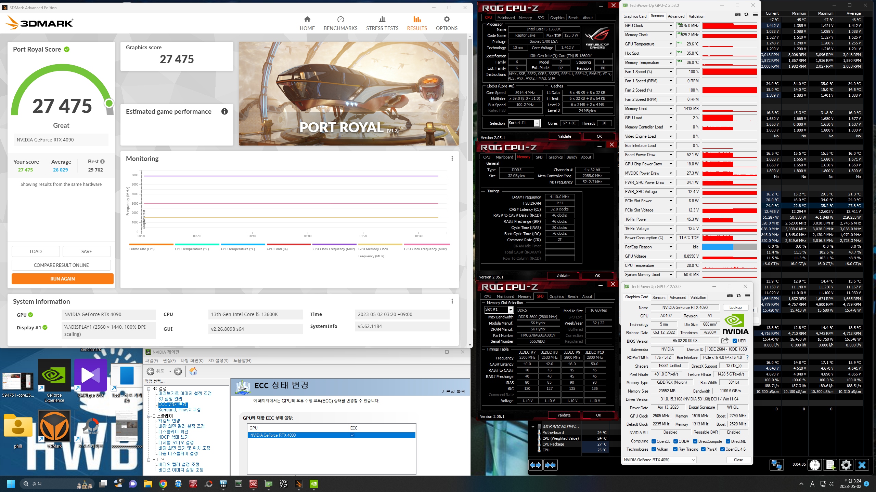
Task: Click the HWiNFO settings gear icon
Action: pyautogui.click(x=846, y=465)
